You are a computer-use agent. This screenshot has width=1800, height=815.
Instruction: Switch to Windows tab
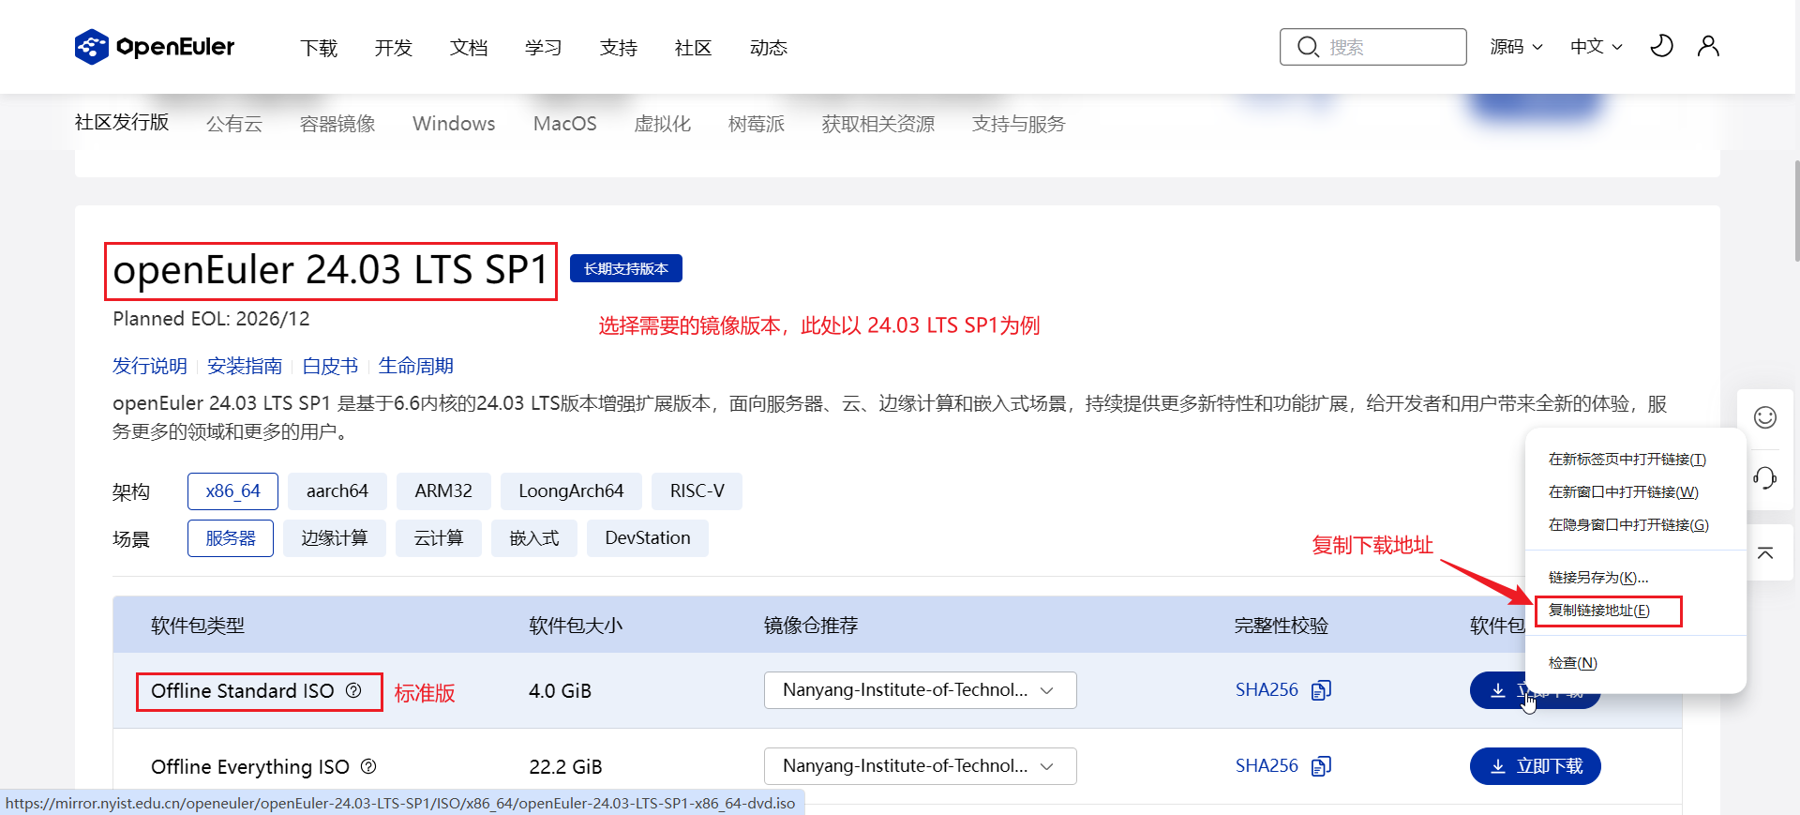(x=454, y=124)
